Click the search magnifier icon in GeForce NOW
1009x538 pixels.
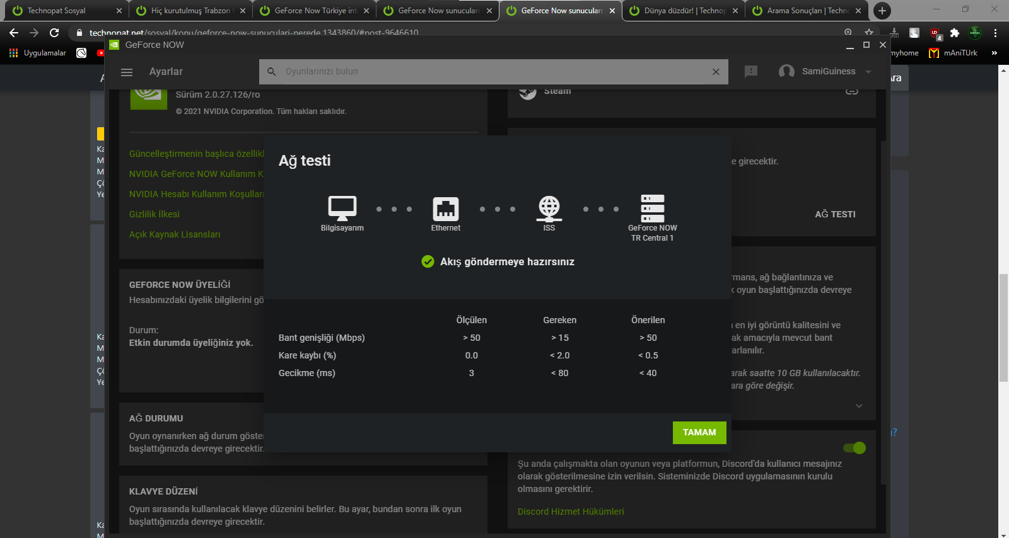click(272, 72)
